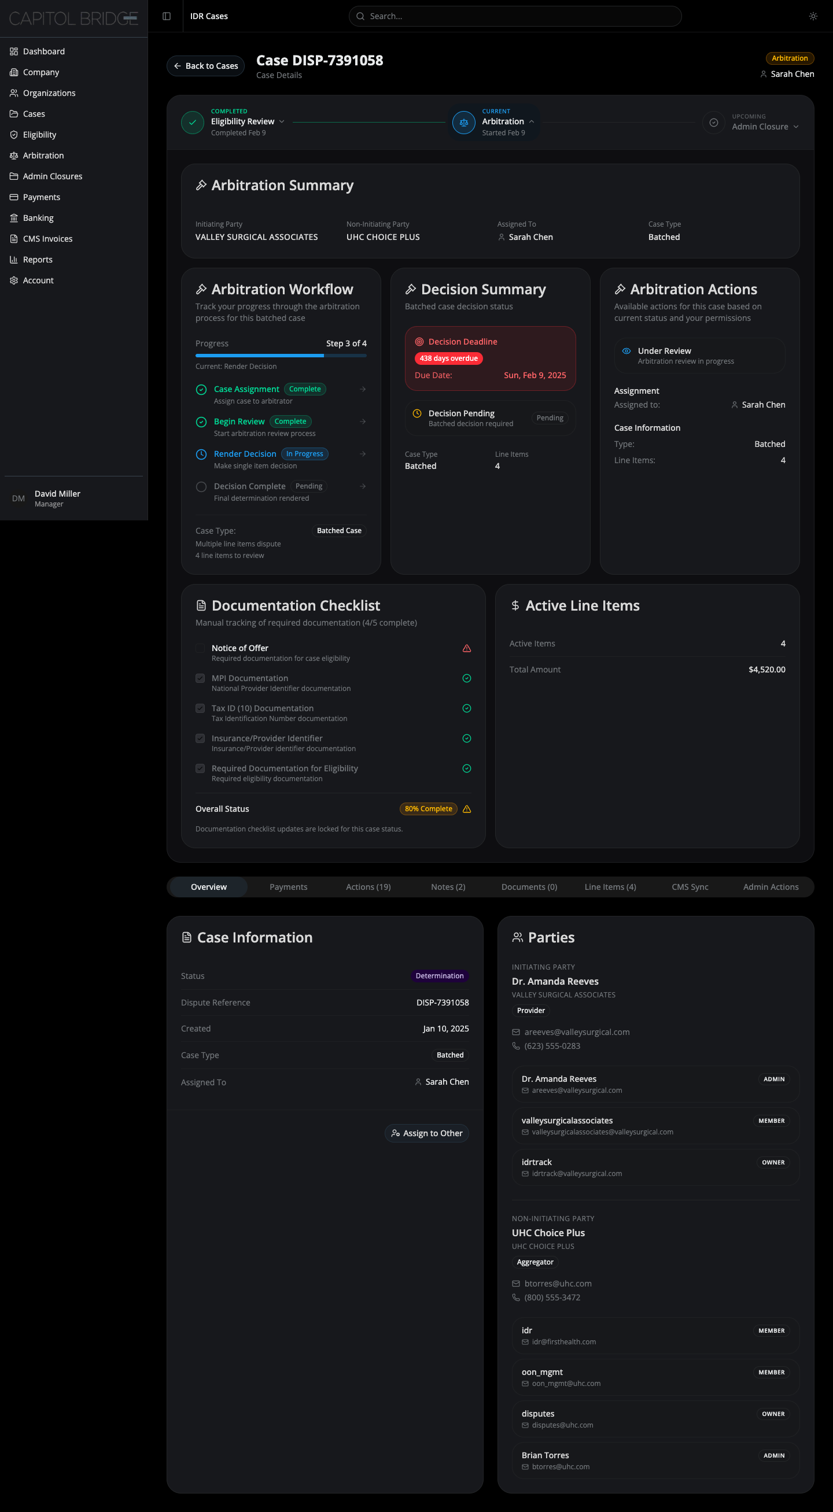The image size is (833, 1512).
Task: Click the Overall Status warning triangle icon
Action: 467,809
